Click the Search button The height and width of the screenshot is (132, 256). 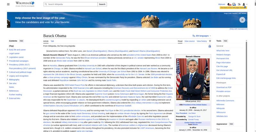click(102, 4)
